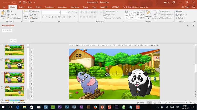Click the Undo arrow in title bar
This screenshot has height=110, width=197.
tap(29, 2)
